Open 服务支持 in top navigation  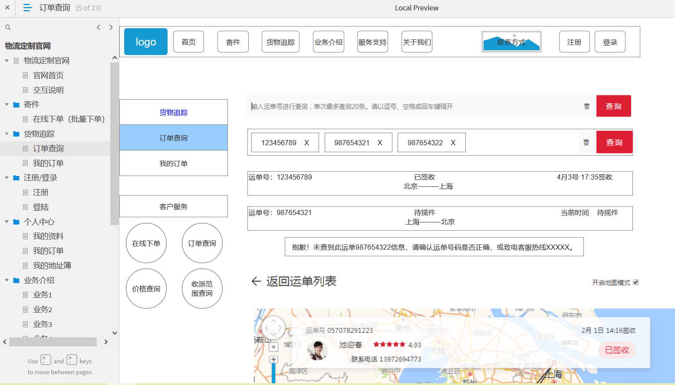(x=372, y=42)
